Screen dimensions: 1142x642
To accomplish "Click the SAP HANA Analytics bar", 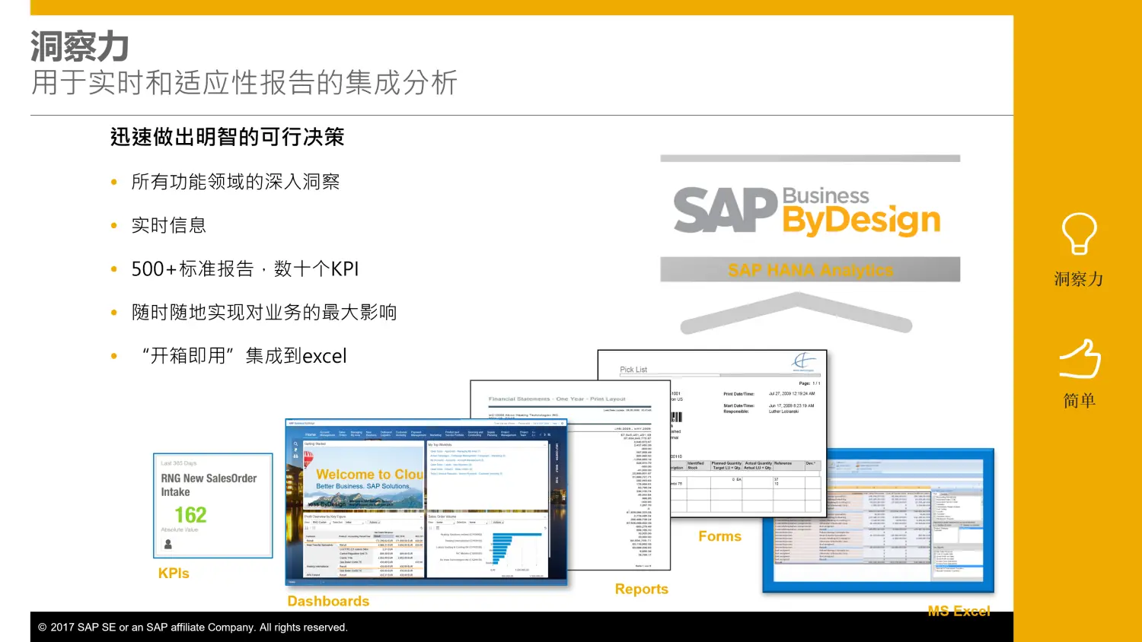I will (x=810, y=270).
